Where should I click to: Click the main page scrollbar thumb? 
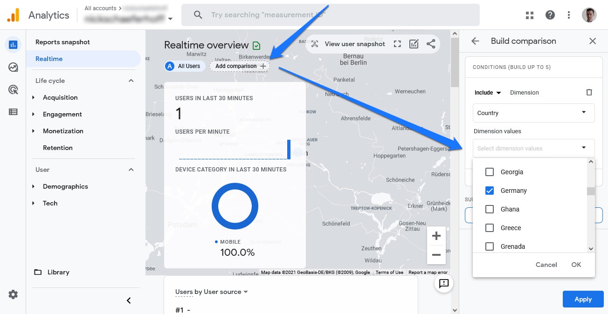pyautogui.click(x=455, y=62)
